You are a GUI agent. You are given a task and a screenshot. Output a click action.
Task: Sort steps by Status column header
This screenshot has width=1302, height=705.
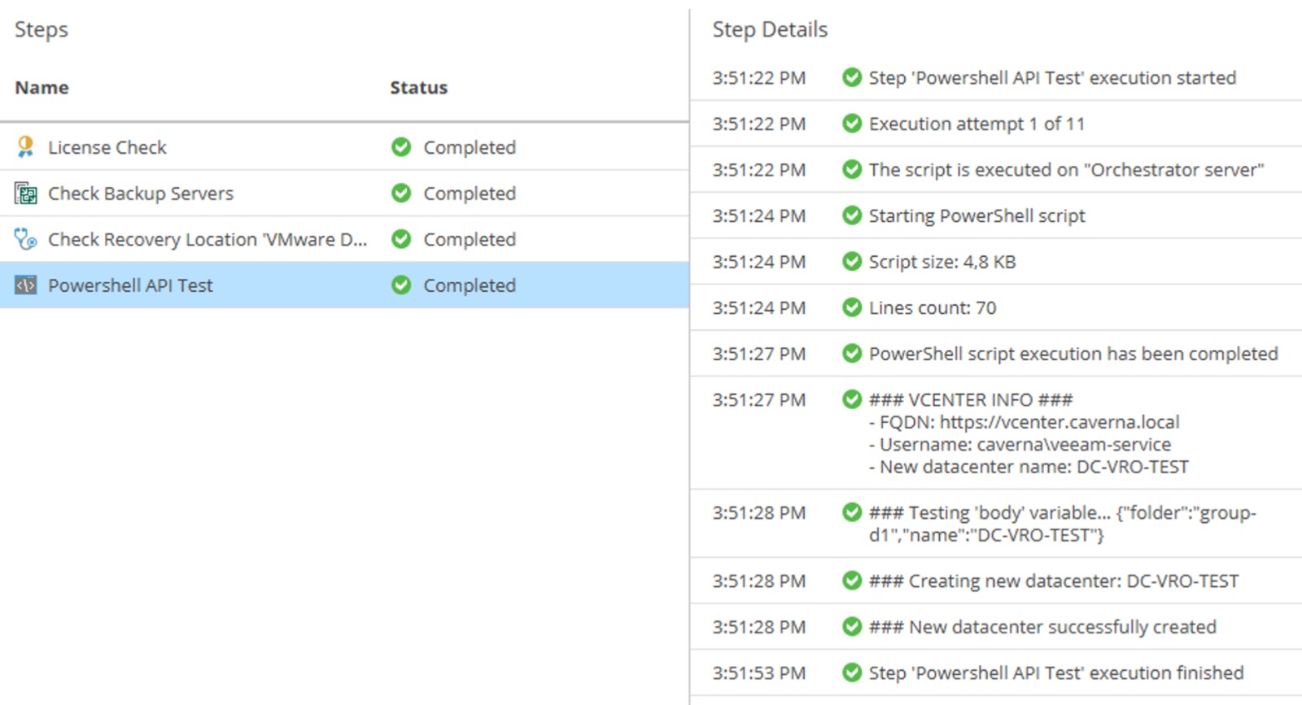point(418,88)
